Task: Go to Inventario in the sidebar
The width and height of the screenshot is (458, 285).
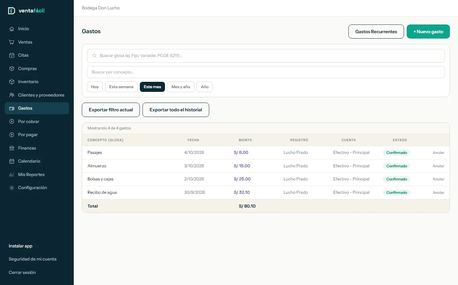Action: coord(37,82)
